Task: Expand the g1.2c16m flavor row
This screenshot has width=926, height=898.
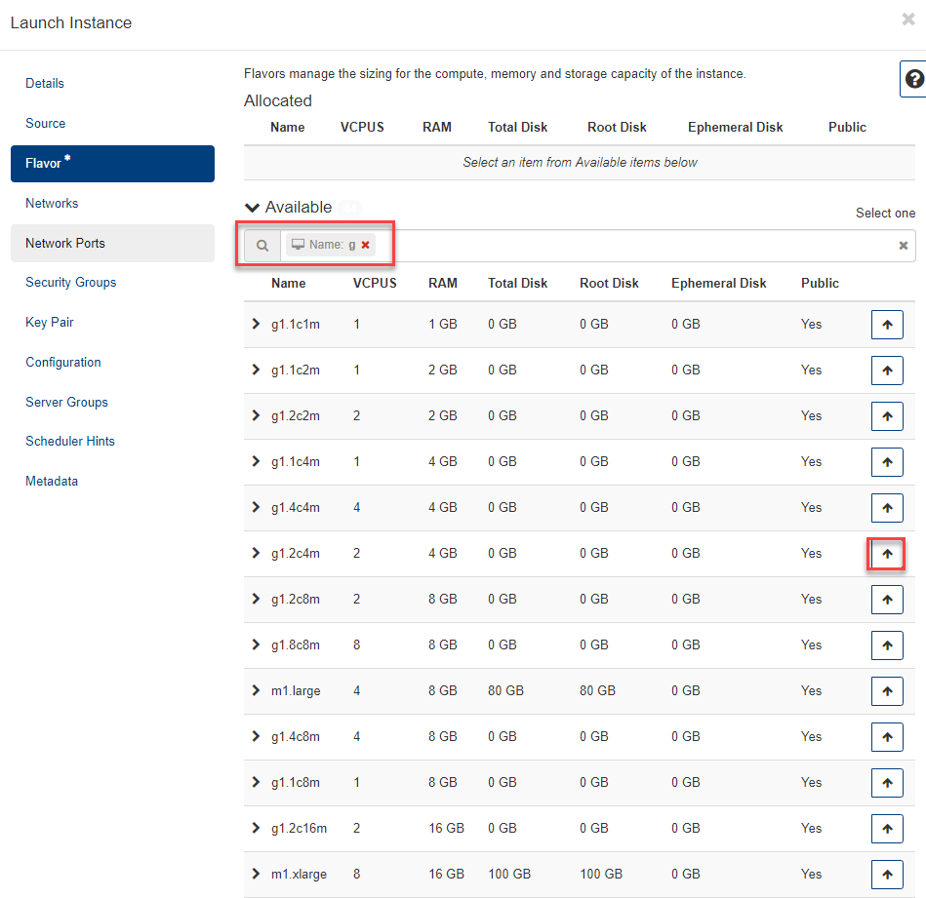Action: pos(257,828)
